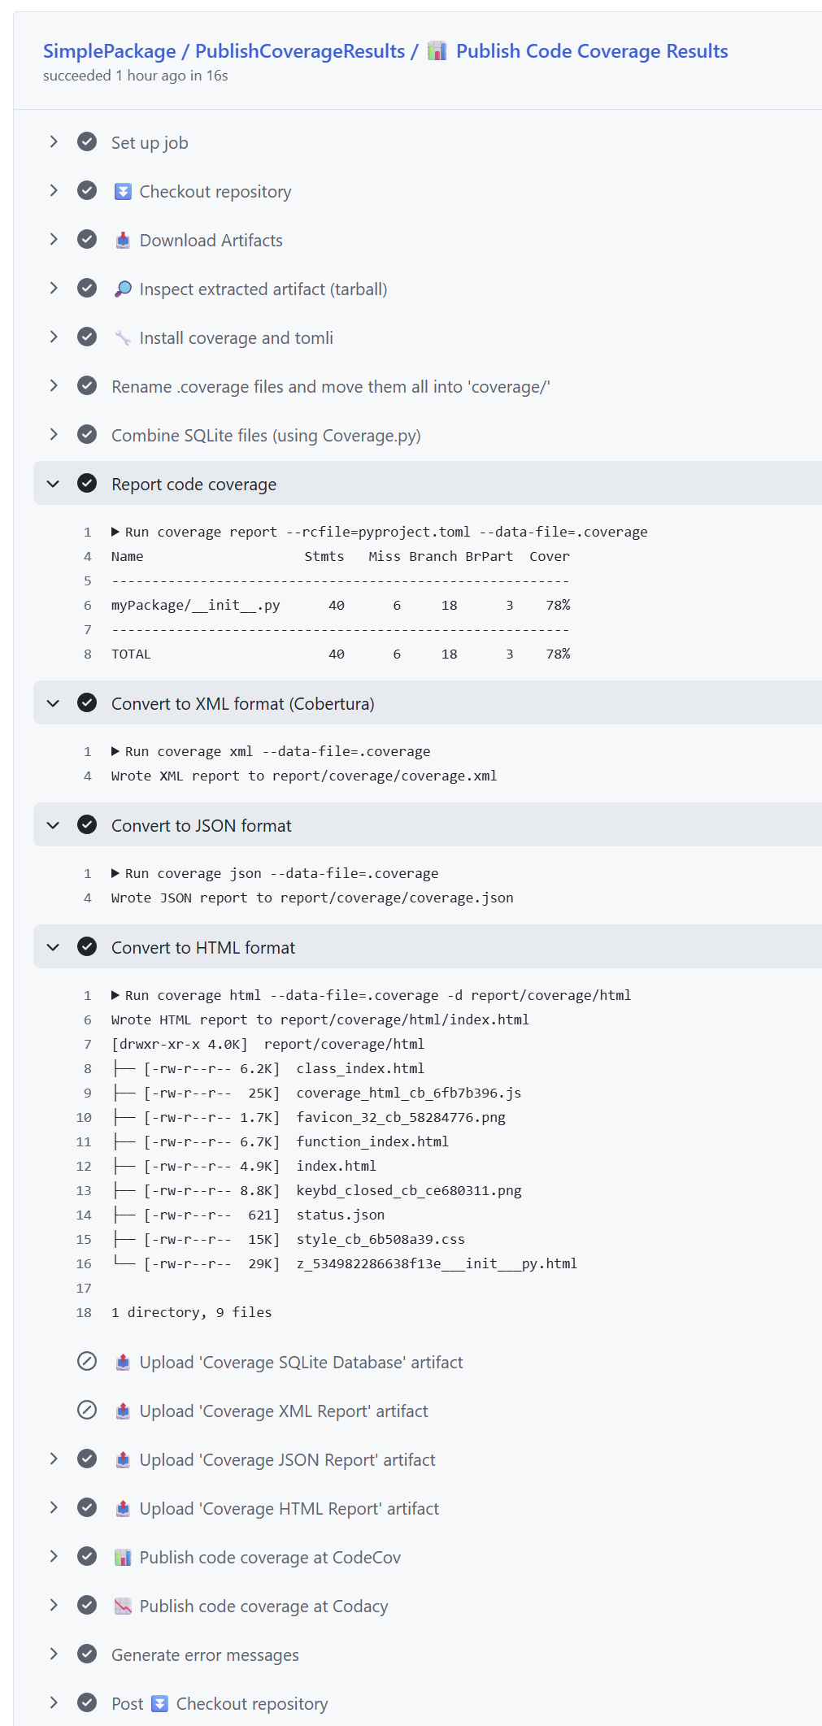
Task: Click the Download Artifacts step icon
Action: point(123,241)
